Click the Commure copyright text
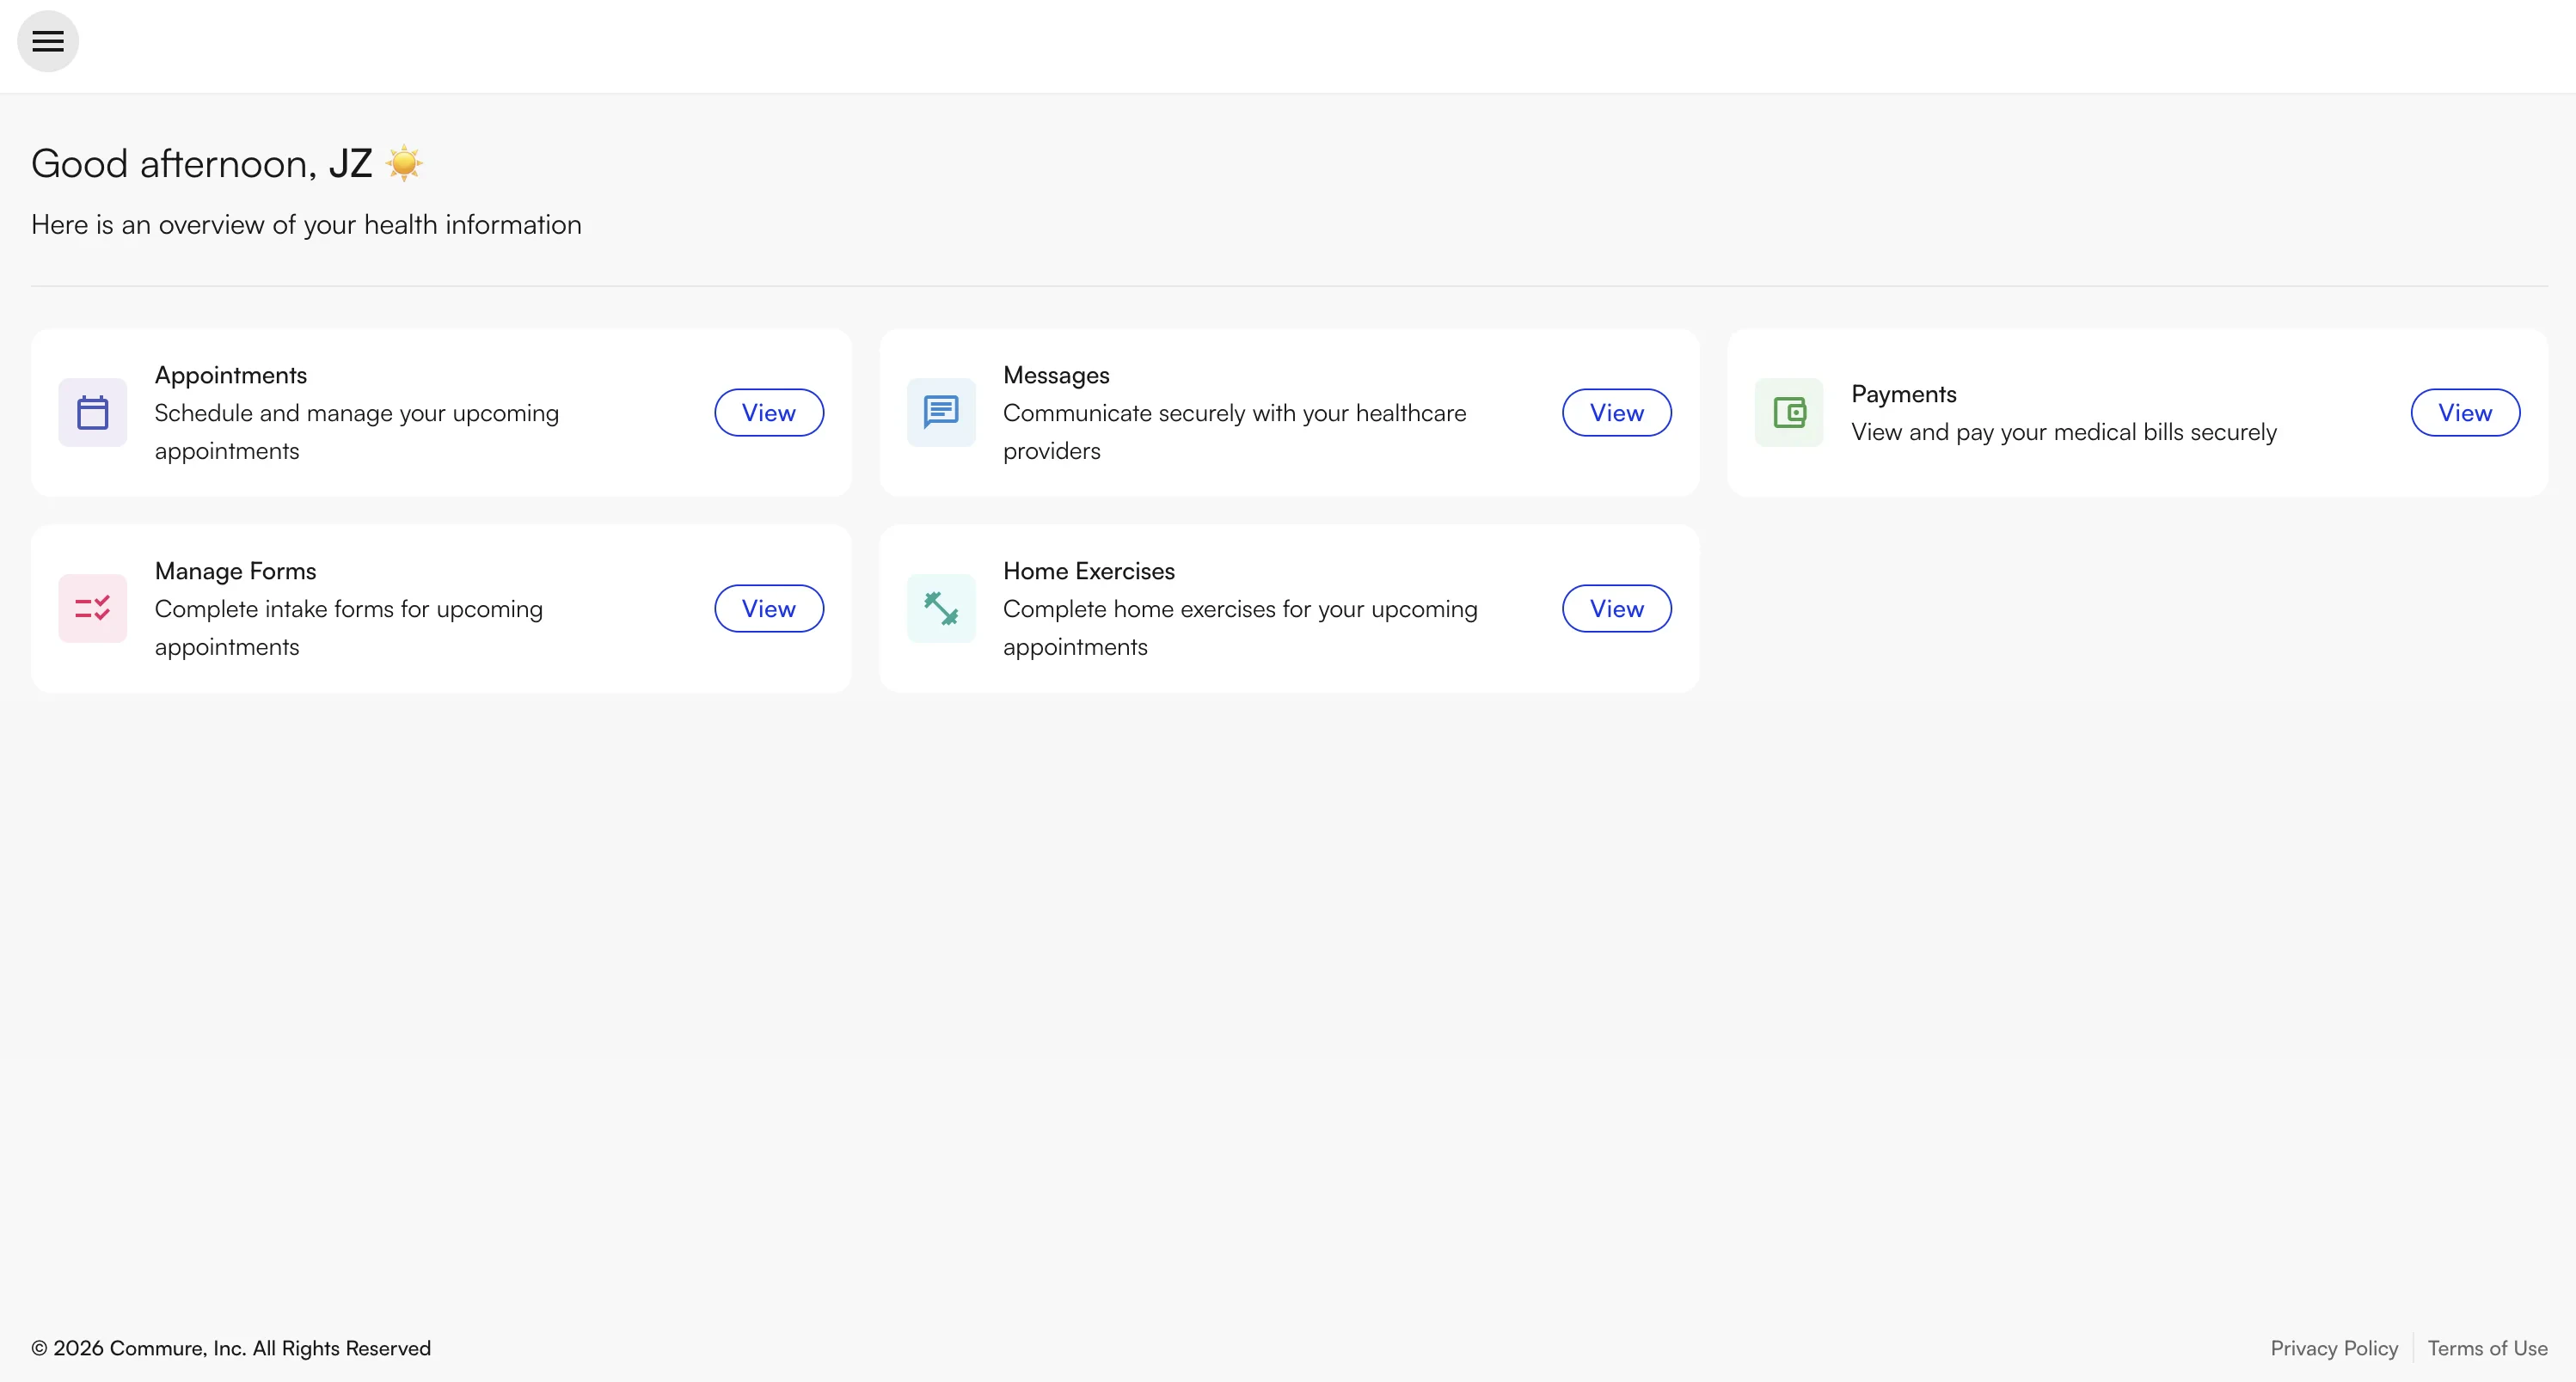The image size is (2576, 1382). [x=230, y=1347]
